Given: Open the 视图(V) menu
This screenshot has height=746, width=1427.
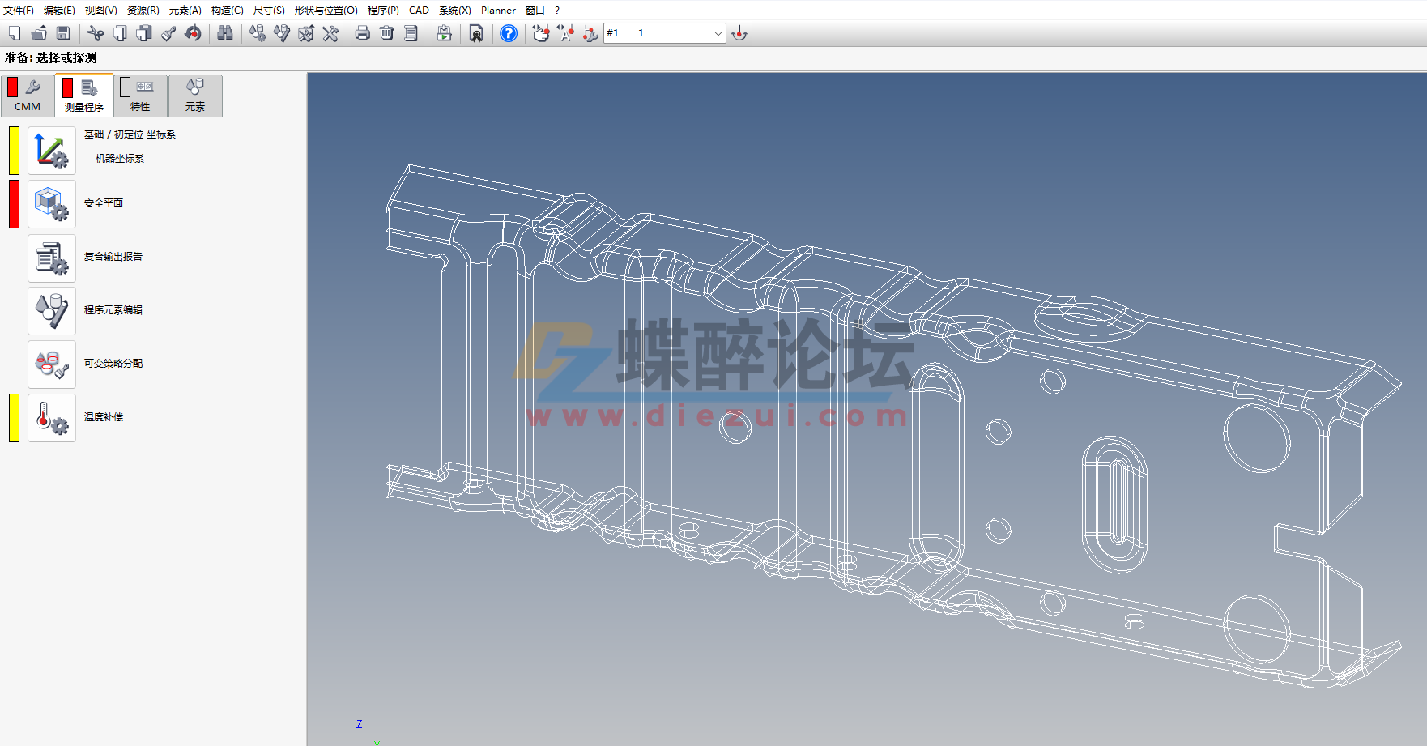Looking at the screenshot, I should (99, 10).
